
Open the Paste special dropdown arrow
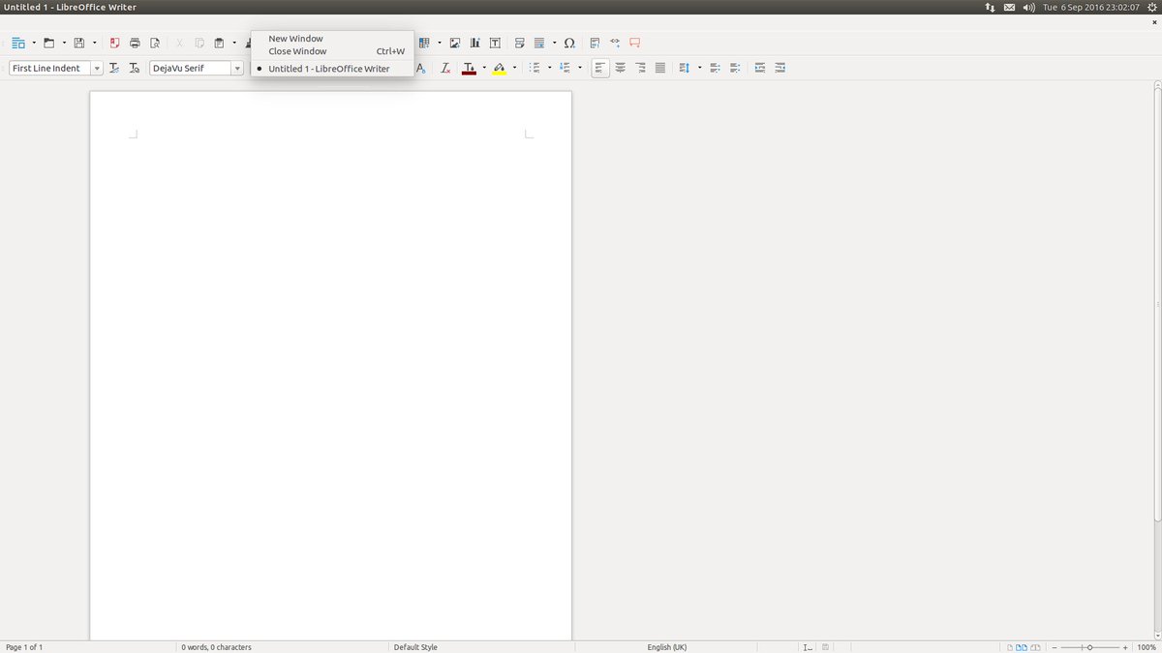click(x=234, y=43)
